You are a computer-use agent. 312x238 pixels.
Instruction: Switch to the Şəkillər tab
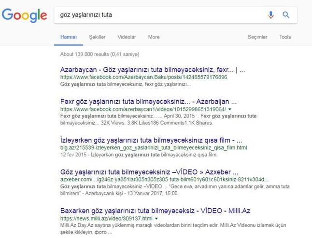97,37
